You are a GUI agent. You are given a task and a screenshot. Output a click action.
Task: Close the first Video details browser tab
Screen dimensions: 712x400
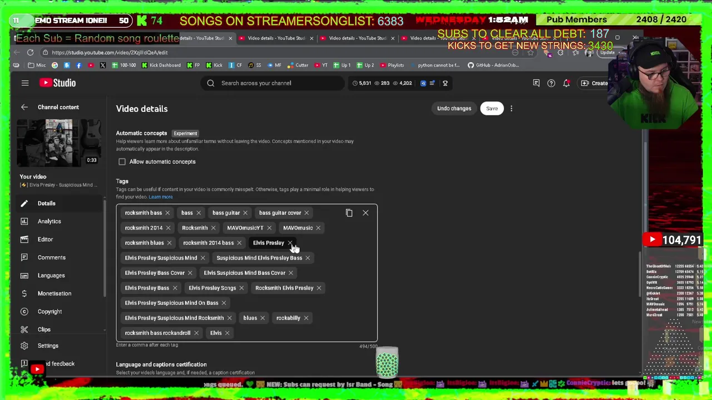coord(230,38)
